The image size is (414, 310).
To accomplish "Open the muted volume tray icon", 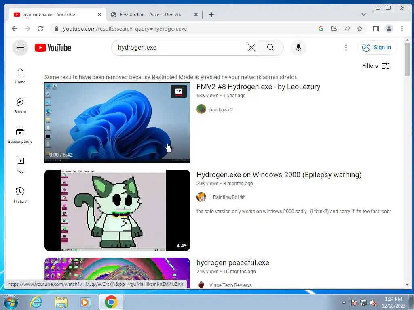I will 373,303.
